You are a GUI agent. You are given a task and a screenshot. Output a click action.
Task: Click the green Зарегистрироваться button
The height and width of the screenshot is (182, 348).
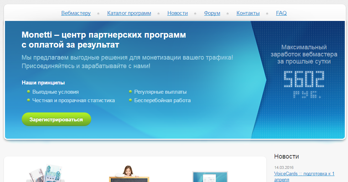(56, 120)
